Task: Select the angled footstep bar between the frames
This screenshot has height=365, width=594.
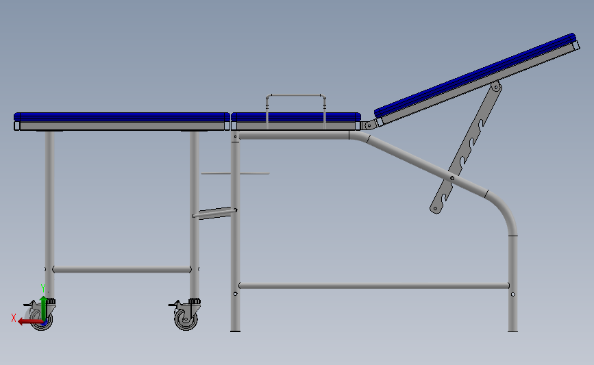Action: (215, 213)
